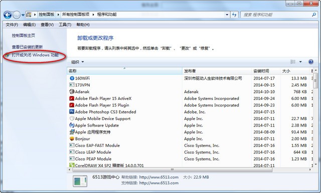Click the Bonjour program icon
The width and height of the screenshot is (321, 193).
[72, 138]
